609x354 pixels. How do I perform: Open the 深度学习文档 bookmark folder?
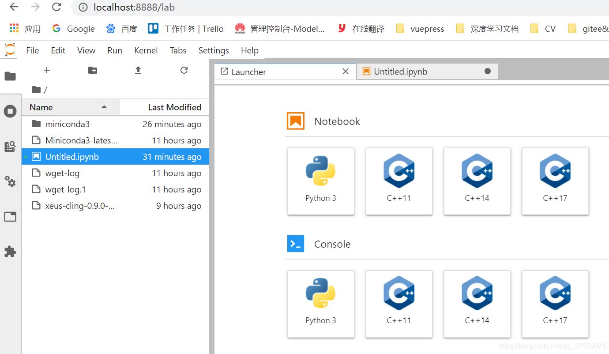[487, 29]
